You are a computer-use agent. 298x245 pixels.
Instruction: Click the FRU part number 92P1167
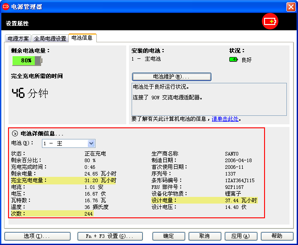point(234,187)
